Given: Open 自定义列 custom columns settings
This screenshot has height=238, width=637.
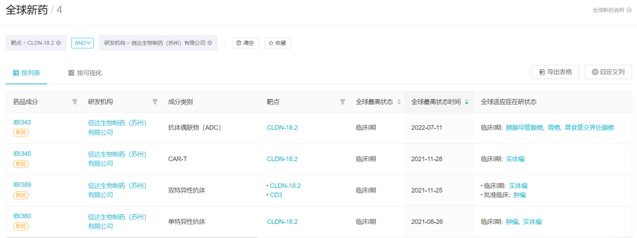Looking at the screenshot, I should (608, 72).
